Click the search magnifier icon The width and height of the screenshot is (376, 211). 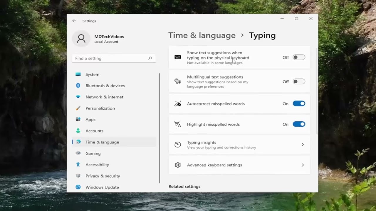(x=150, y=58)
